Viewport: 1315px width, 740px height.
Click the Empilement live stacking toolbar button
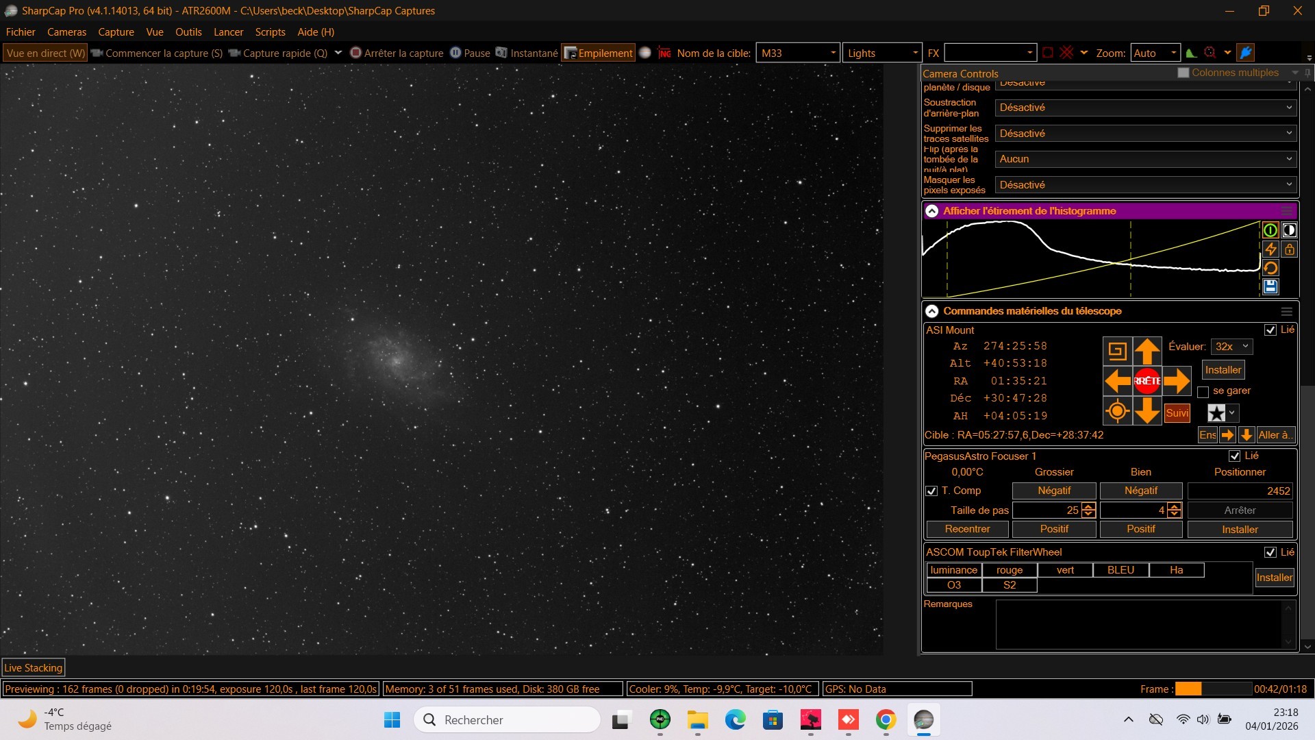598,53
